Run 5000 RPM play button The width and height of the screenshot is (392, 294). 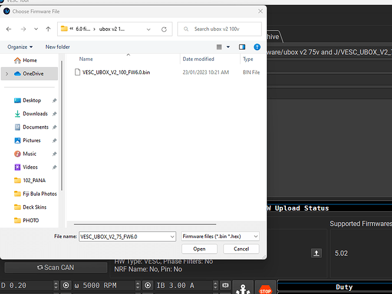(x=148, y=285)
